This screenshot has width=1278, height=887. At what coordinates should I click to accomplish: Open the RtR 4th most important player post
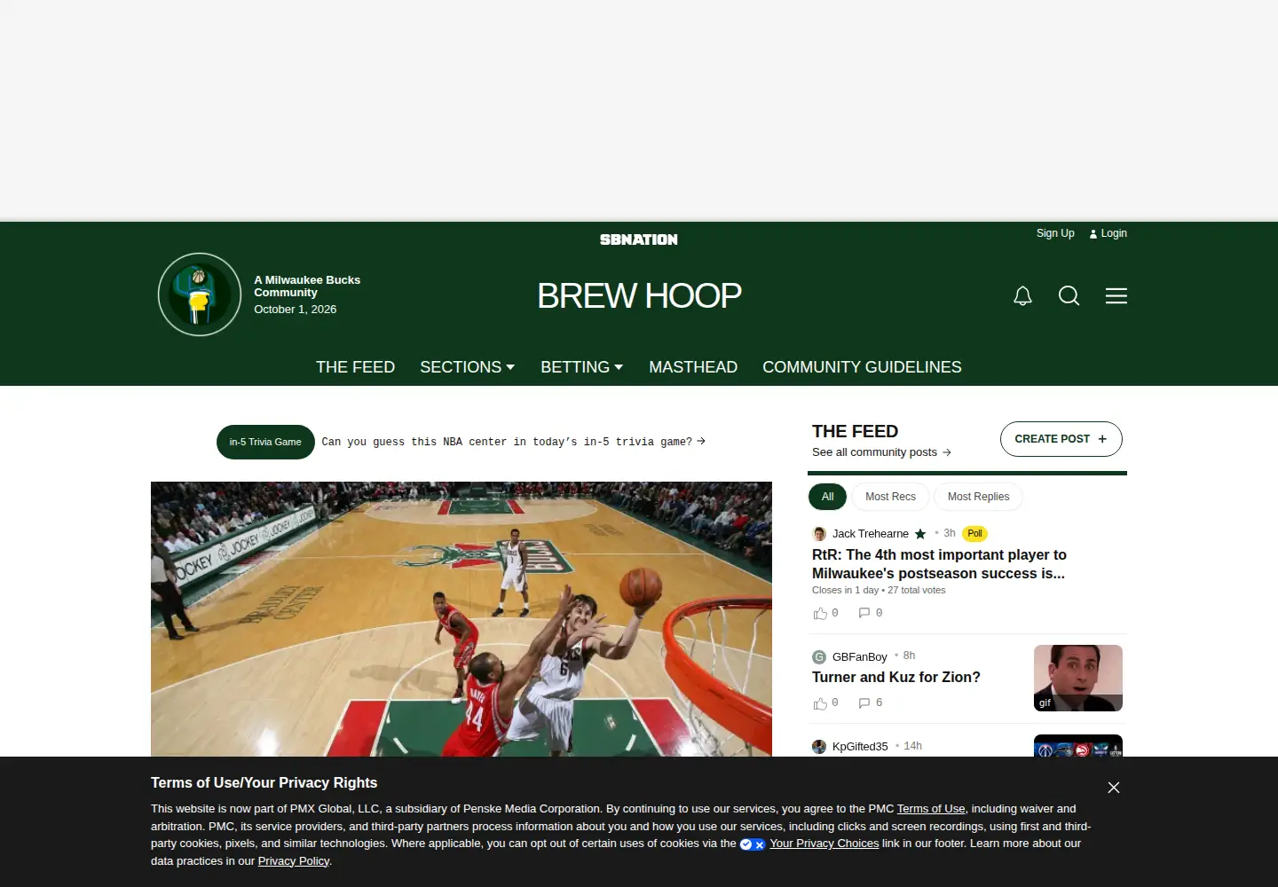click(x=939, y=564)
